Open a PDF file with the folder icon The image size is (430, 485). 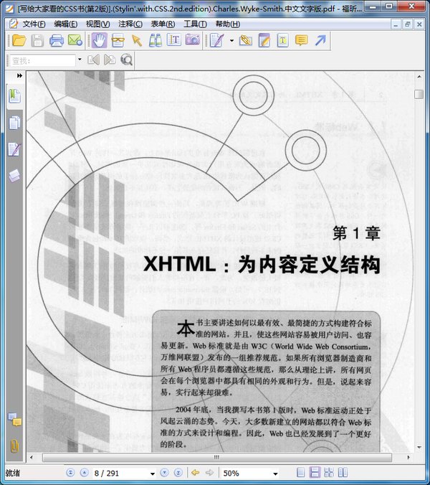click(x=19, y=40)
